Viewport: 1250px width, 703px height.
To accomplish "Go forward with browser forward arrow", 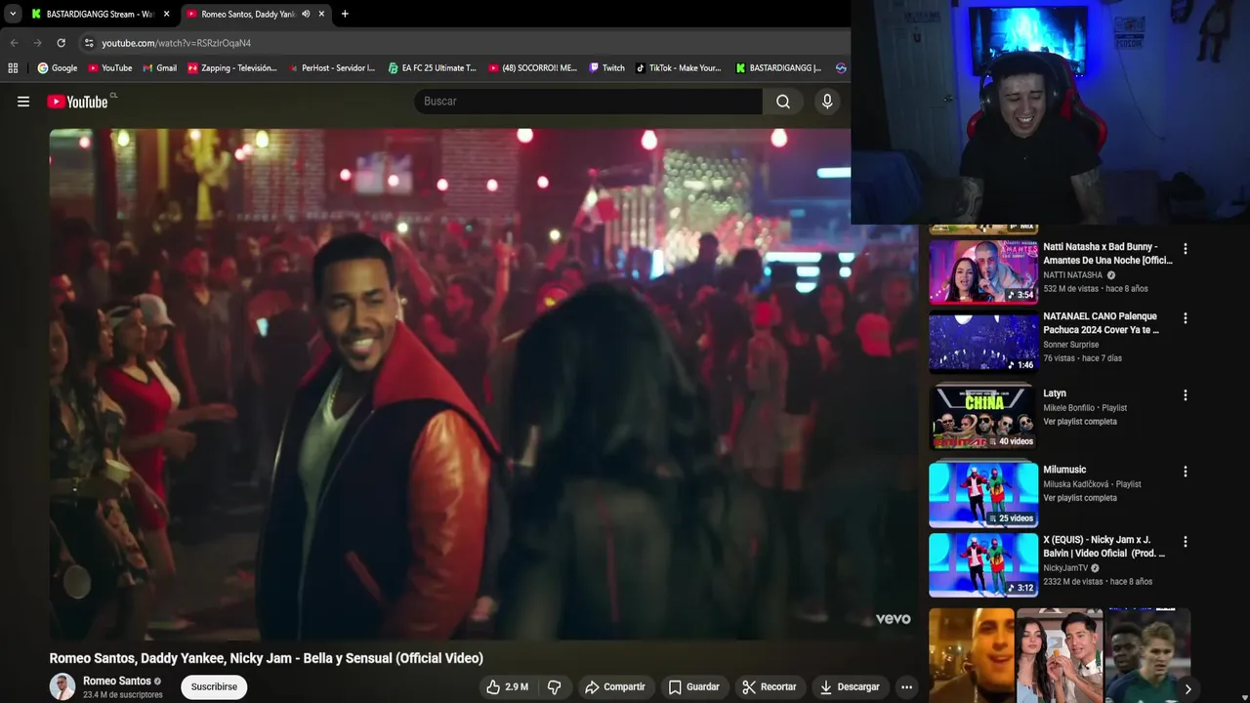I will [x=37, y=43].
